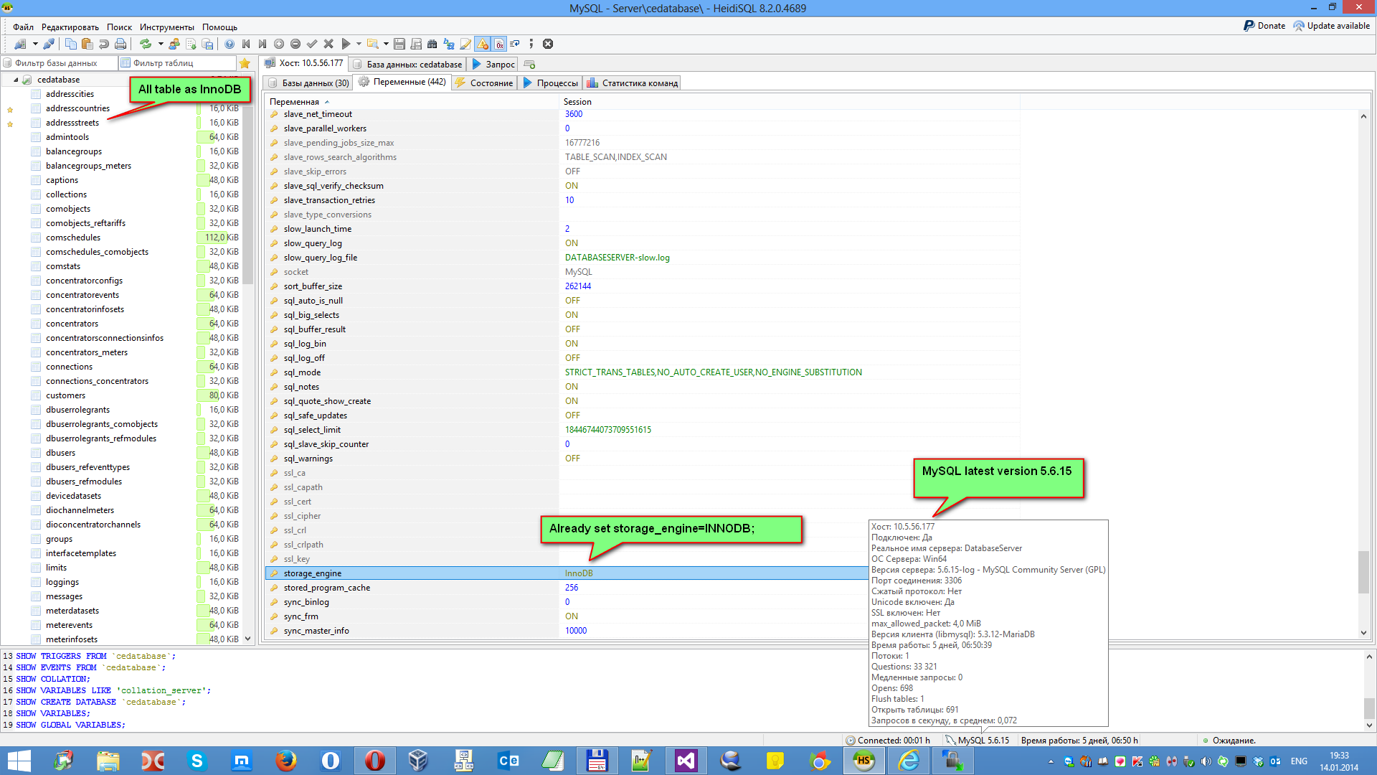Toggle favorite star beside addressstreets
The width and height of the screenshot is (1377, 775).
click(10, 124)
